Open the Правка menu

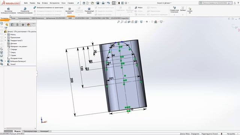coord(32,3)
